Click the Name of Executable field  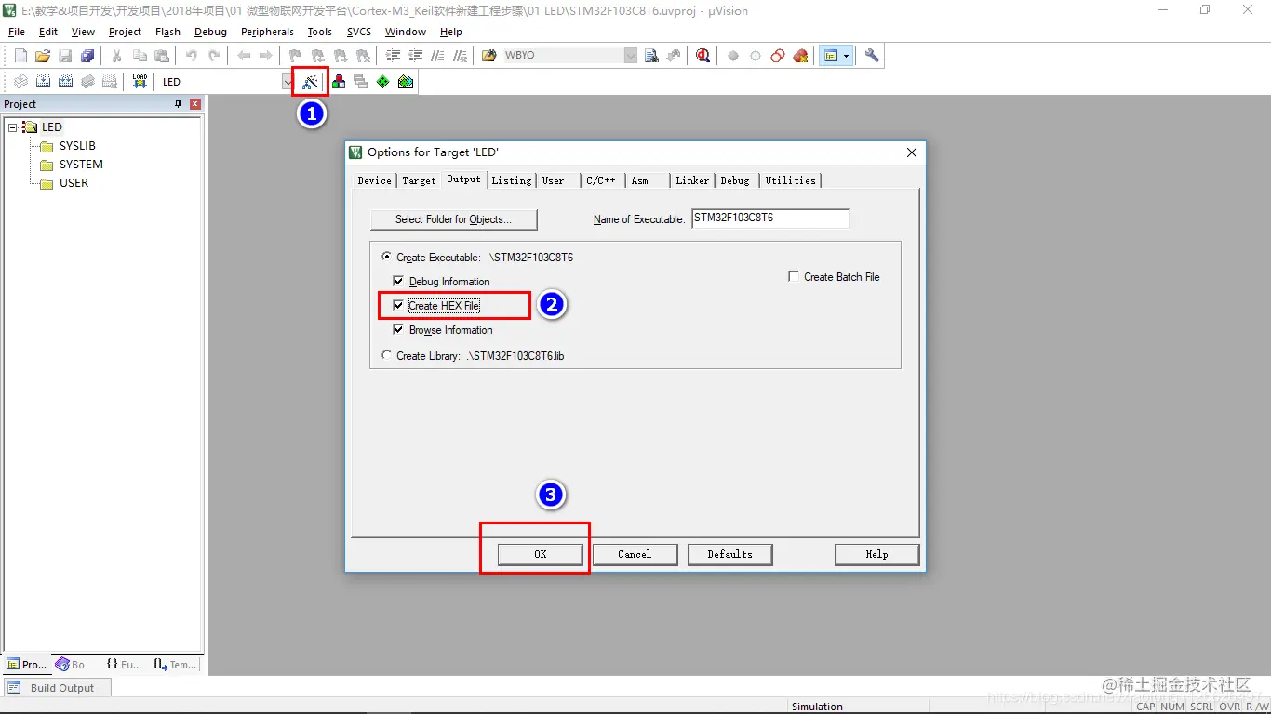click(x=770, y=218)
